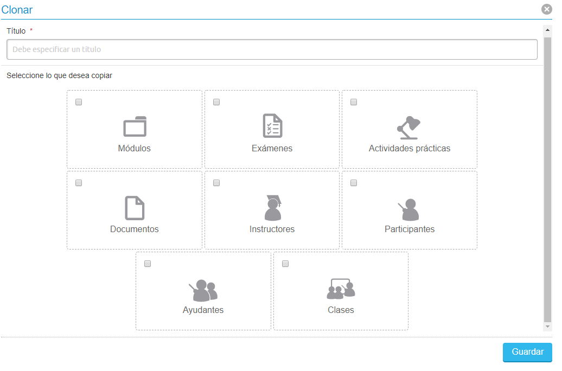Tick the Documentos checkbox

(x=79, y=183)
